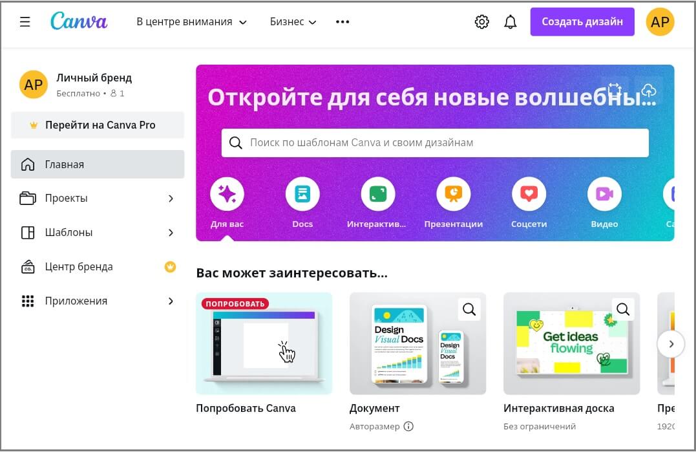Select the Интерактив... whiteboard category icon
This screenshot has width=696, height=452.
(378, 193)
